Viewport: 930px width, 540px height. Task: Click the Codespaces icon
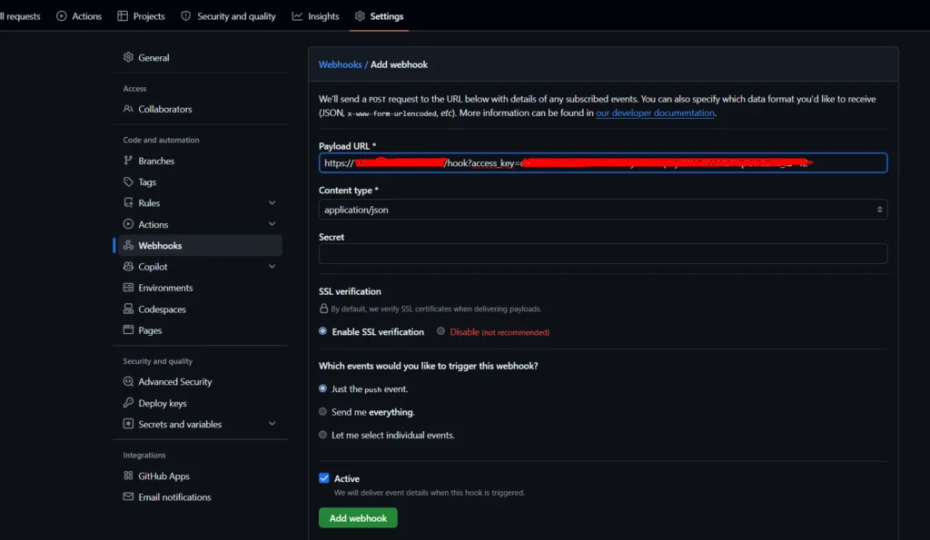click(128, 309)
